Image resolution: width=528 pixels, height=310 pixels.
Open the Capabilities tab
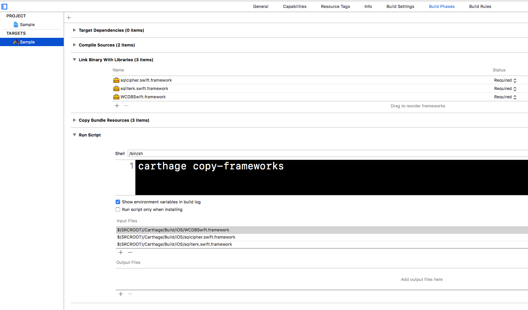point(295,6)
